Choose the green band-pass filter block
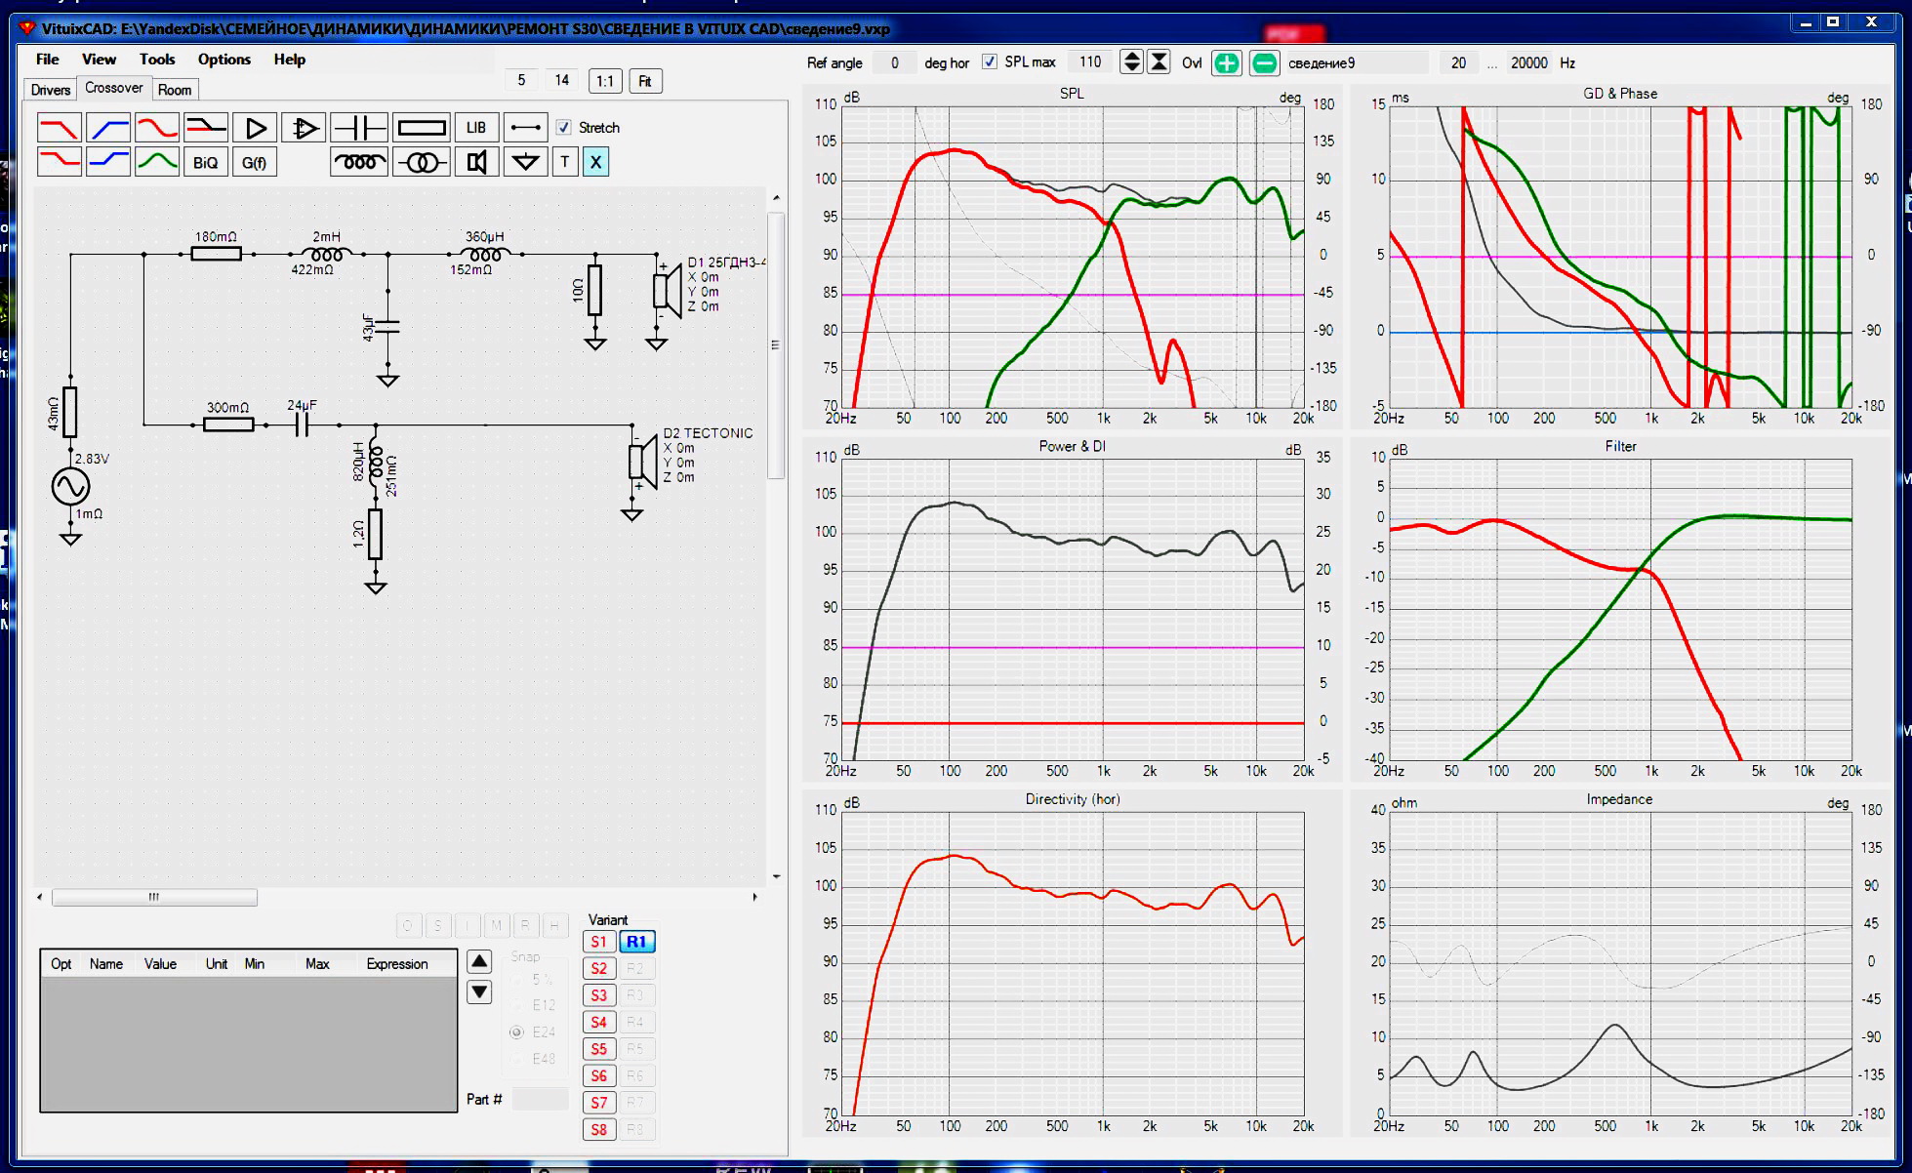The width and height of the screenshot is (1912, 1173). (x=156, y=162)
